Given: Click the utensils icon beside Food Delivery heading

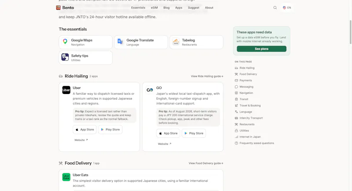Looking at the screenshot, I should [61, 163].
